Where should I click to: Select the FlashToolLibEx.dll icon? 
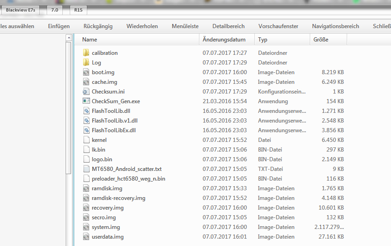pos(86,130)
